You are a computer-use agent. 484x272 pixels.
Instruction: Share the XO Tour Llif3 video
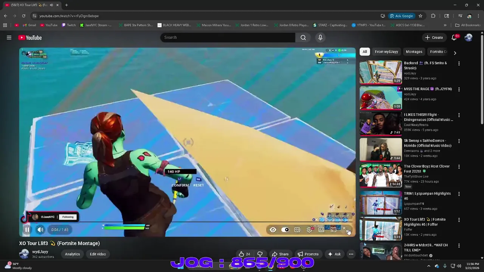tap(280, 254)
